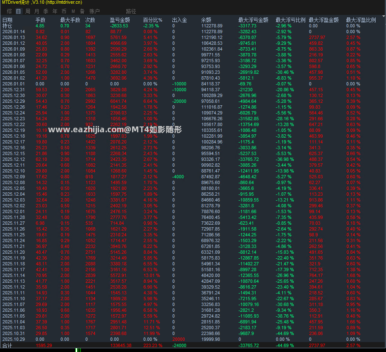Click floating loss ratio -38.76 %

tap(285, 316)
